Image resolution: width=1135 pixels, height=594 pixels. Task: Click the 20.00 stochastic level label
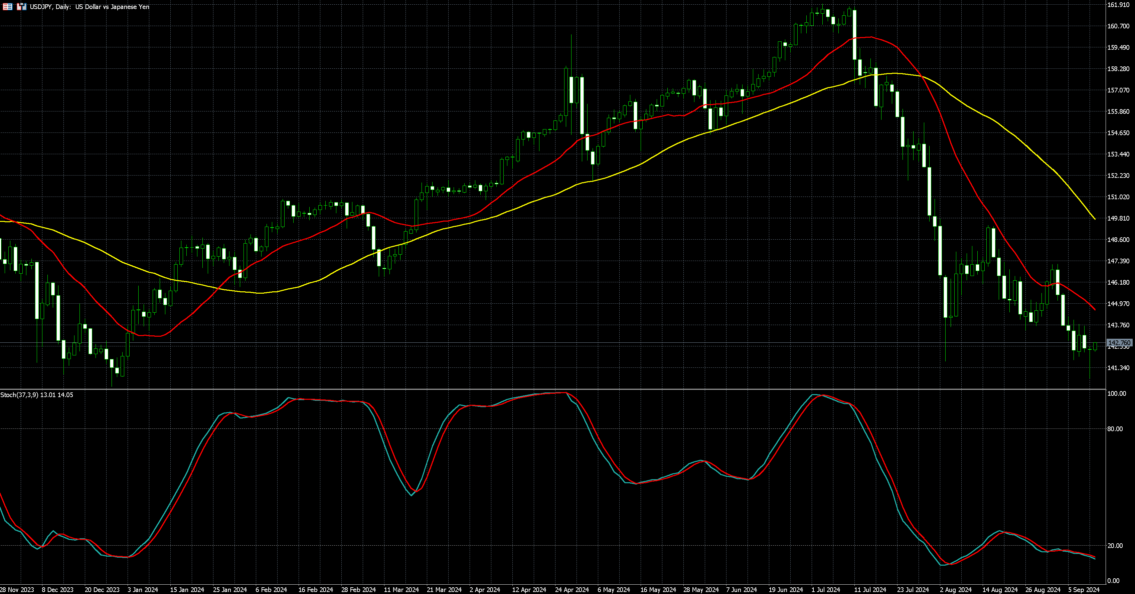tap(1115, 546)
